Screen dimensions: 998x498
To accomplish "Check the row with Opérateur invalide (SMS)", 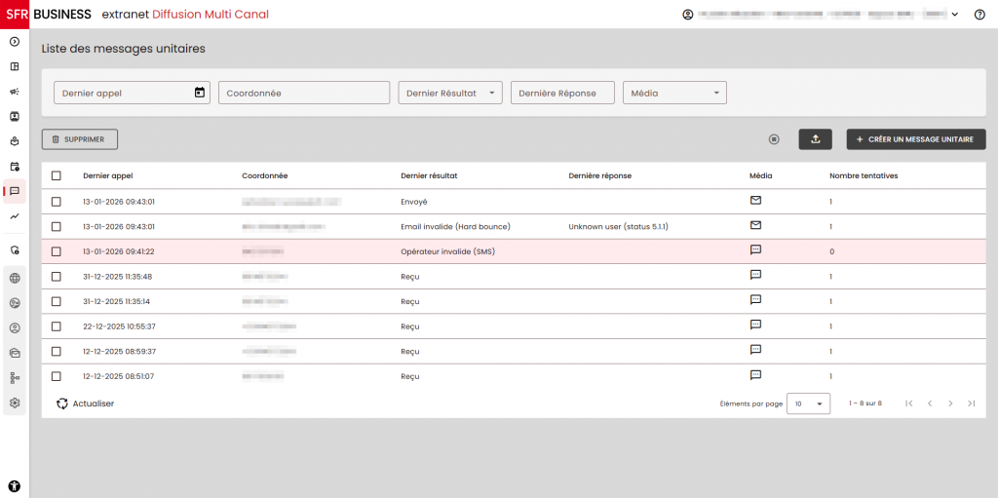I will pos(56,251).
